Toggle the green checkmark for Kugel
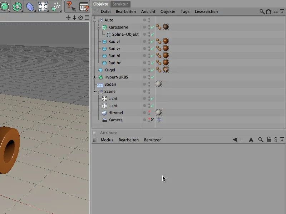 click(153, 70)
